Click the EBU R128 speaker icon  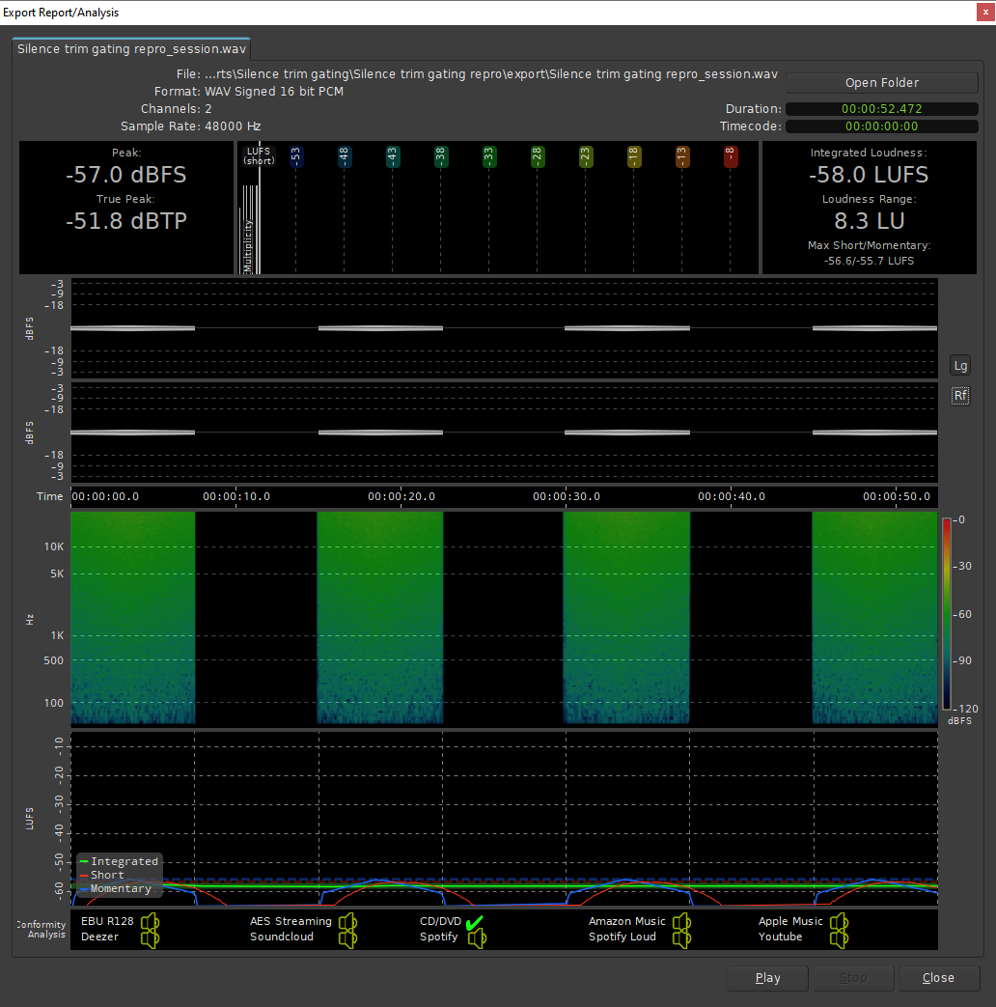[x=150, y=922]
